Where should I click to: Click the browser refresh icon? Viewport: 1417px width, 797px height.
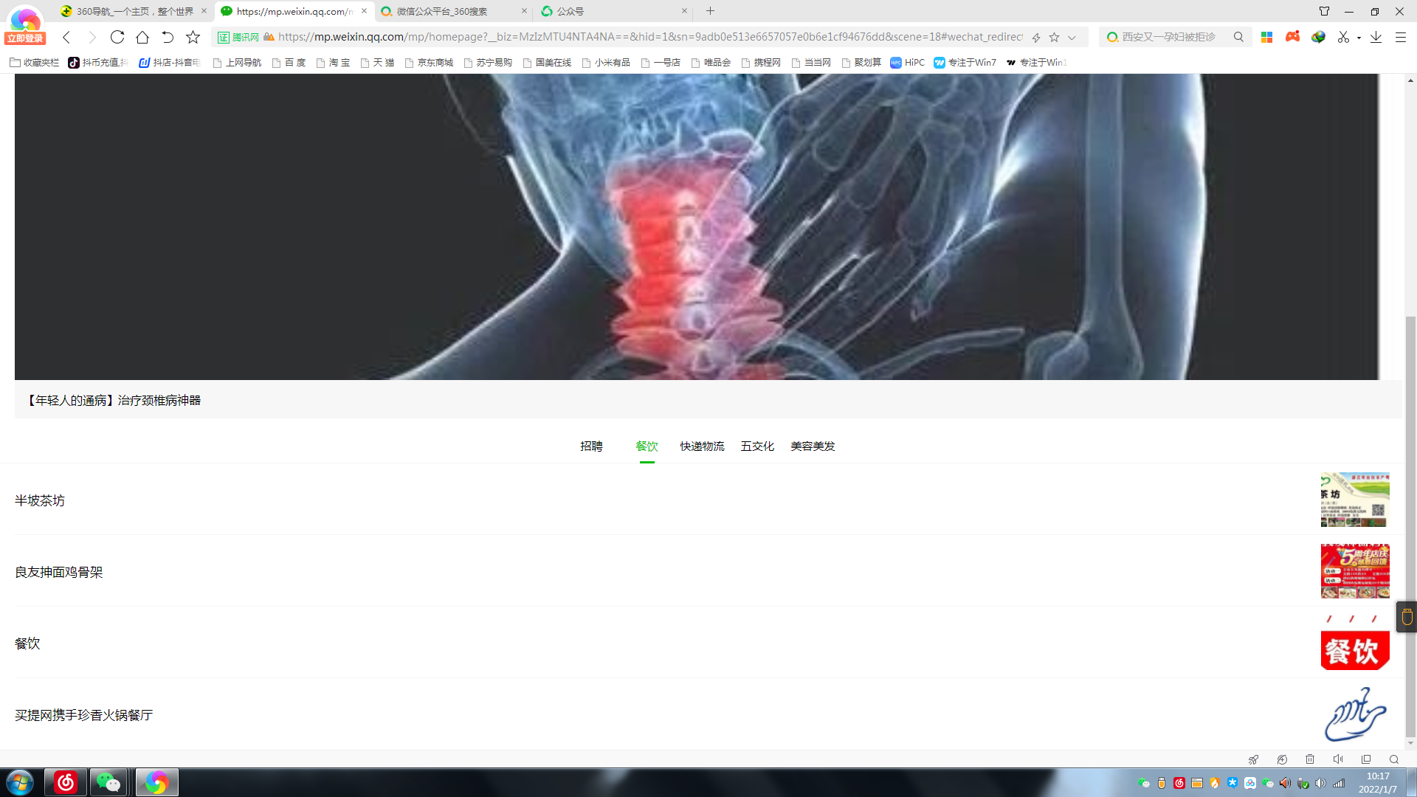117,37
